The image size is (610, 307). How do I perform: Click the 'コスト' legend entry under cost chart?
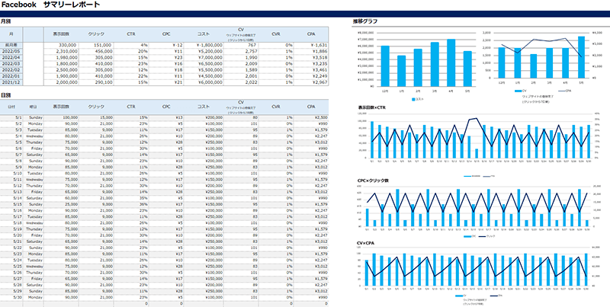click(418, 100)
